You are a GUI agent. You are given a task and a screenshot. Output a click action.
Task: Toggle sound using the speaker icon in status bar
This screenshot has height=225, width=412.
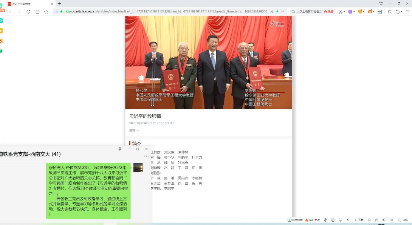point(391,220)
